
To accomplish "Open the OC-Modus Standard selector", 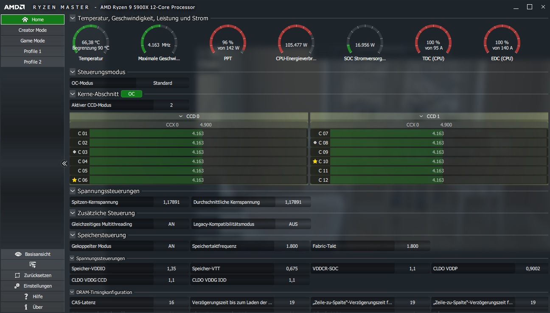I will (x=163, y=83).
